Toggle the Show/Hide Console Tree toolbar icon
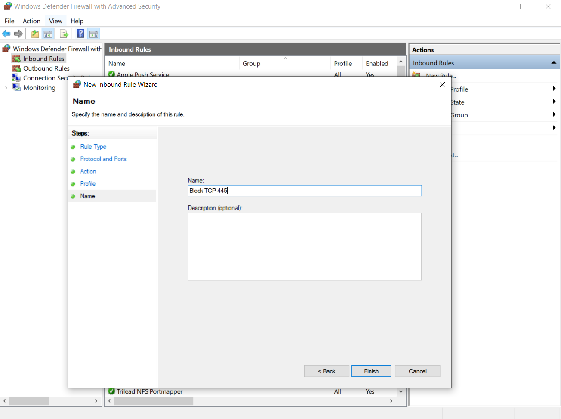The image size is (561, 419). click(x=48, y=34)
